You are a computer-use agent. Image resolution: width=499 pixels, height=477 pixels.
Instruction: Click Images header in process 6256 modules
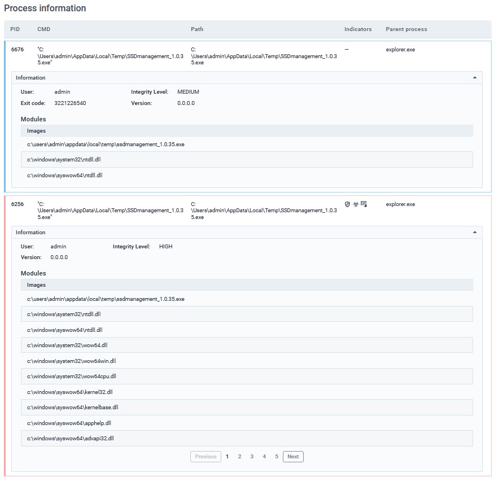pyautogui.click(x=247, y=285)
